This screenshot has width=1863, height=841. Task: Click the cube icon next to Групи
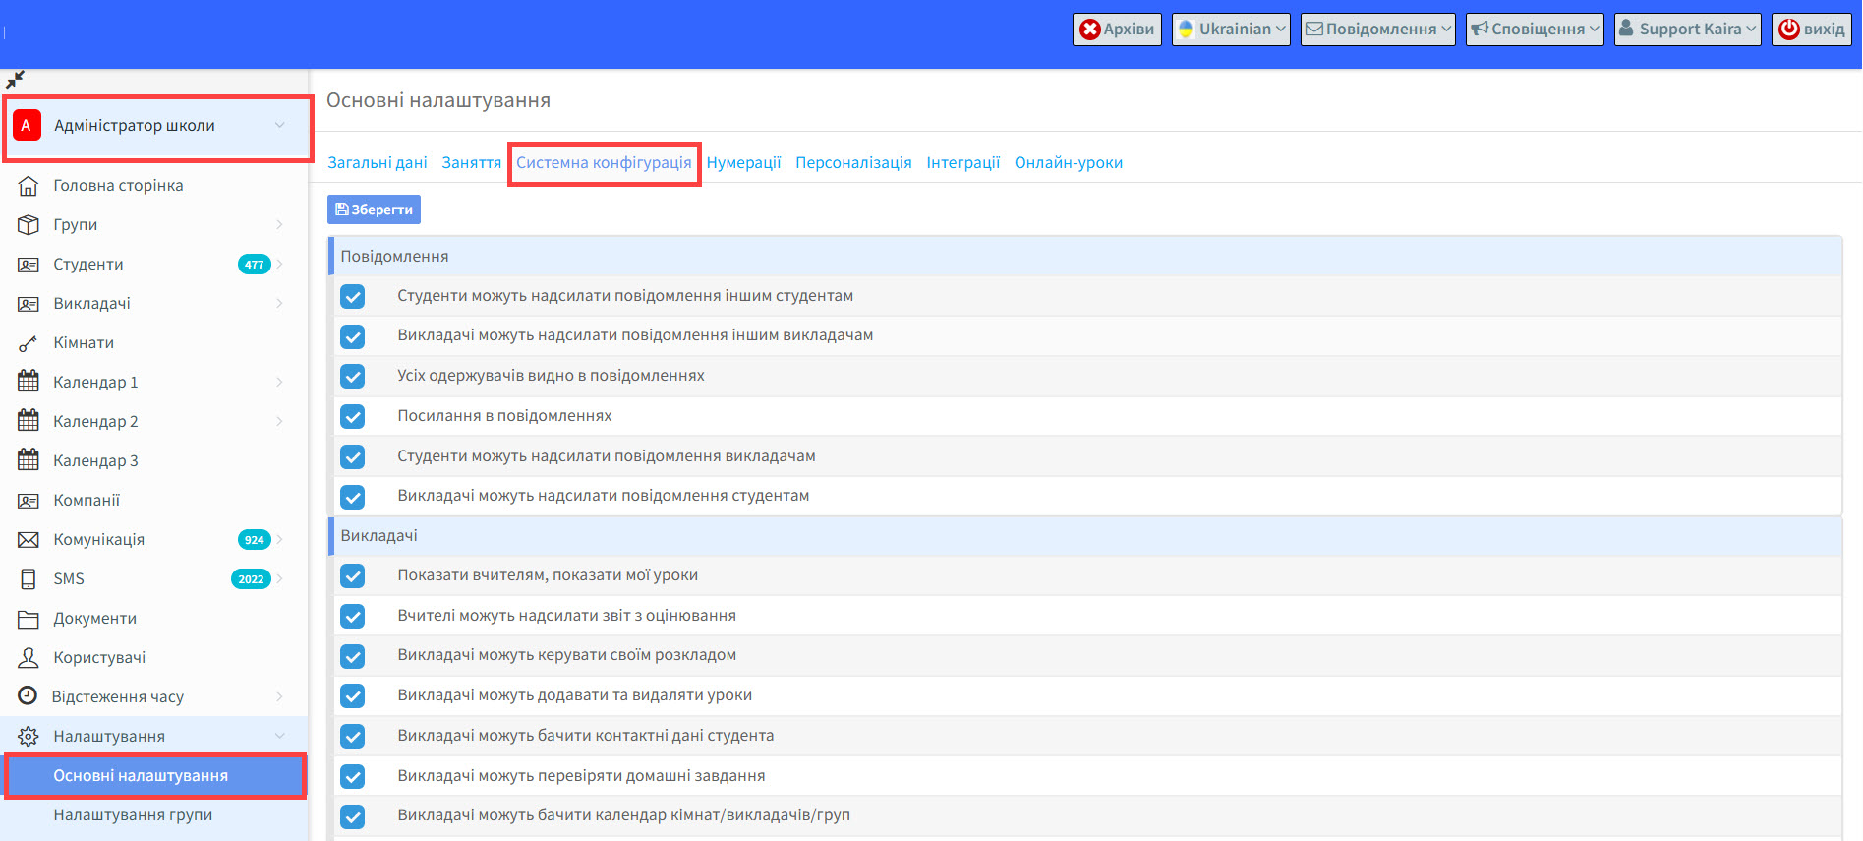29,225
